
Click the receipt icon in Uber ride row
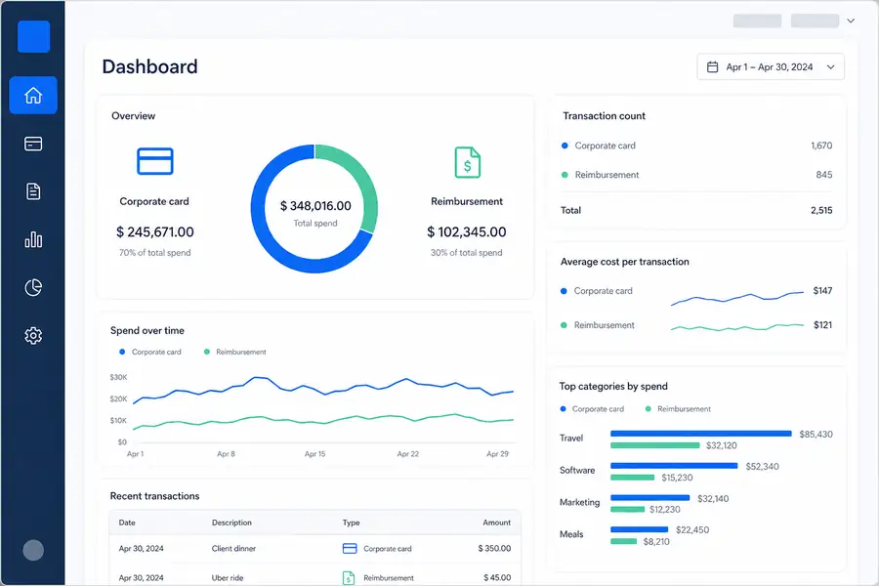pyautogui.click(x=349, y=577)
